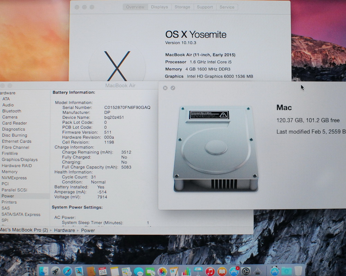Viewport: 346px width, 276px height.
Task: Click Full Charge Capacity value 5083
Action: (x=126, y=167)
